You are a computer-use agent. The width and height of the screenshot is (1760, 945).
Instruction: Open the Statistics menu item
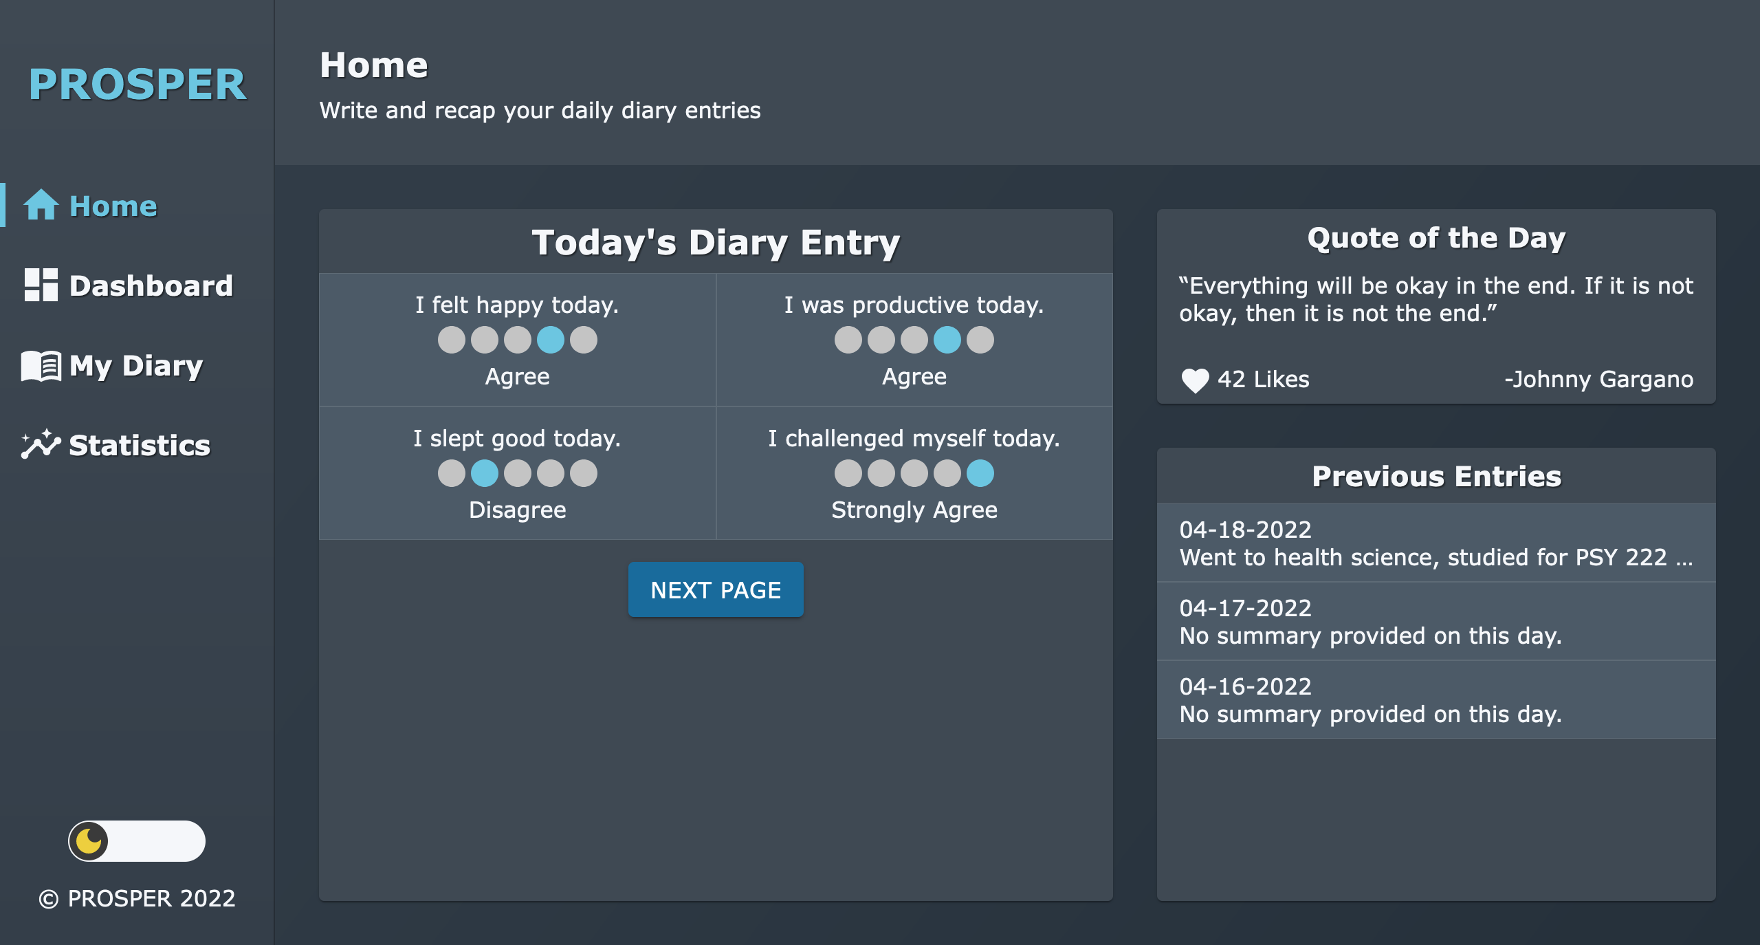pyautogui.click(x=116, y=445)
